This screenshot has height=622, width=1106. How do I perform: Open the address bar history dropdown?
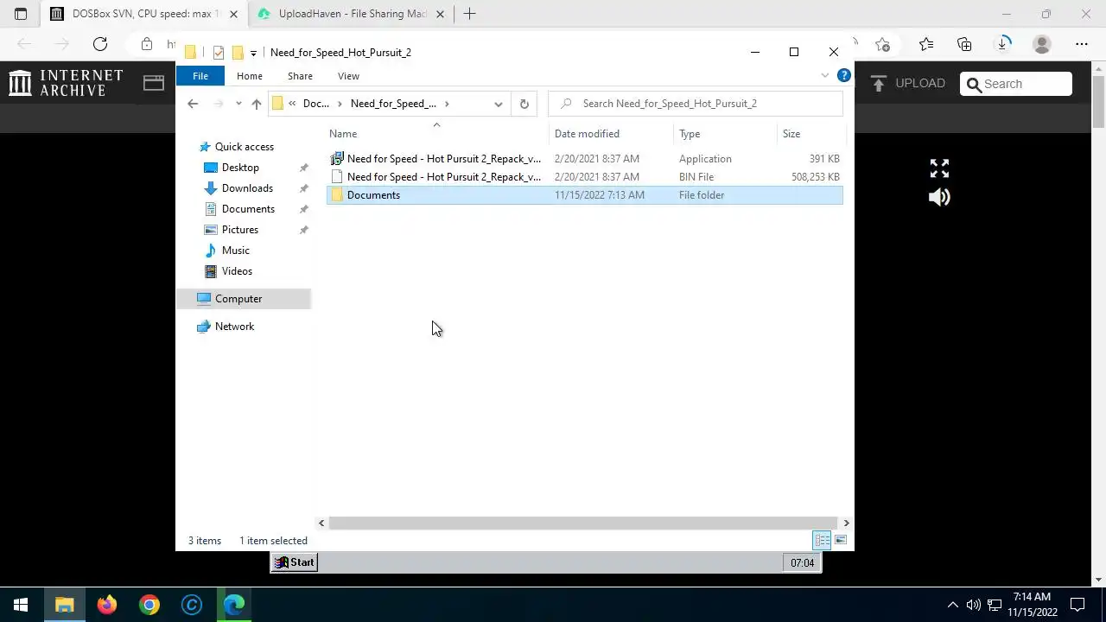point(498,104)
